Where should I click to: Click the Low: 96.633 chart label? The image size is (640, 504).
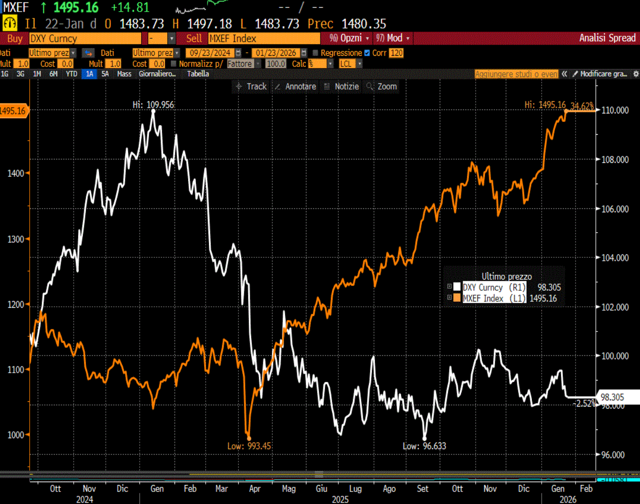tap(424, 445)
